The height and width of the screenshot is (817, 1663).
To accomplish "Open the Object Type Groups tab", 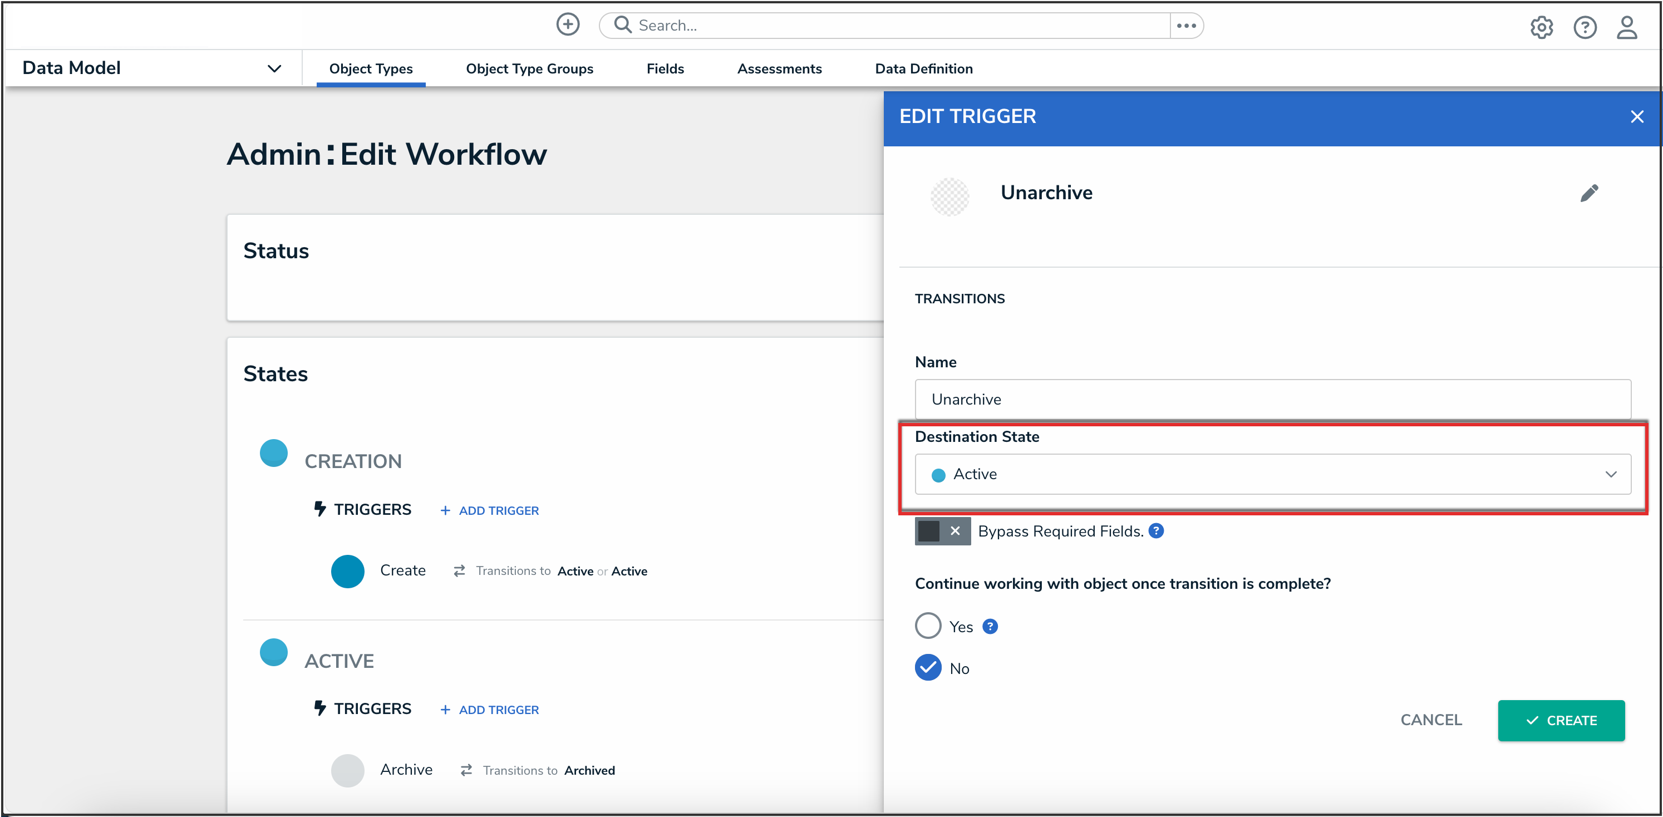I will 529,68.
